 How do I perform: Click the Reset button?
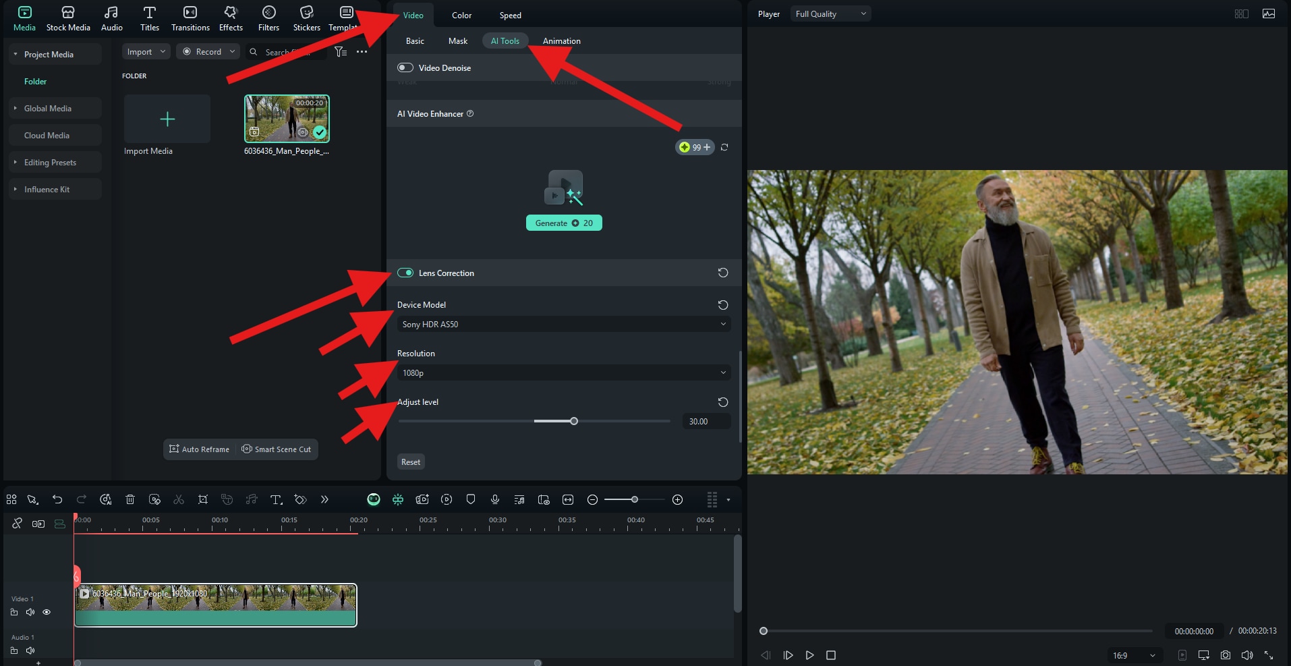[x=411, y=462]
